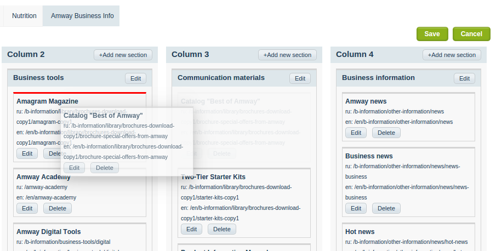Click the Amway Digital Tools title

coord(48,232)
